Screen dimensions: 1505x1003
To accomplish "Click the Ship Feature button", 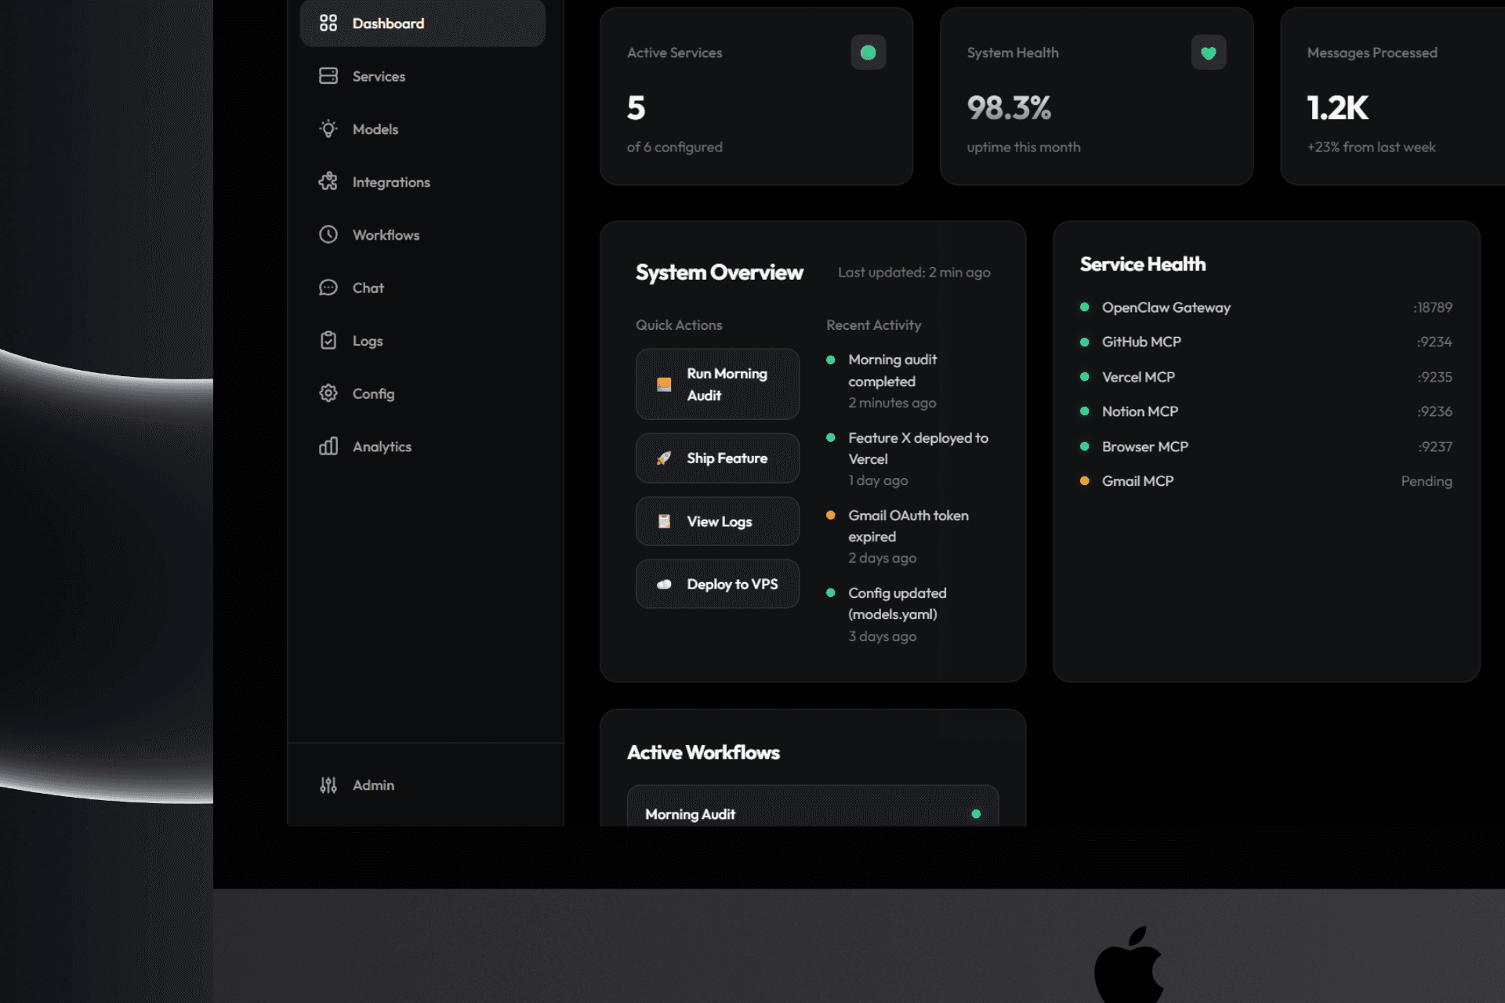I will coord(717,458).
